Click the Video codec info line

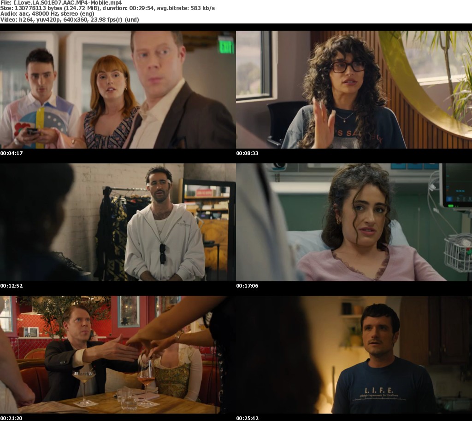click(x=69, y=20)
